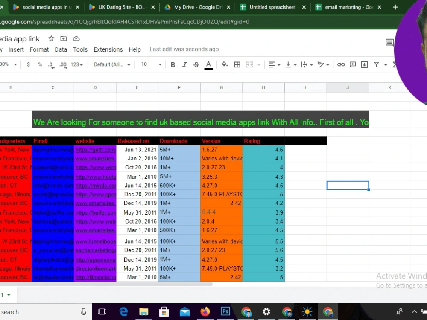Image resolution: width=427 pixels, height=320 pixels.
Task: Switch to the Untitled spreadsheet tab
Action: point(272,7)
